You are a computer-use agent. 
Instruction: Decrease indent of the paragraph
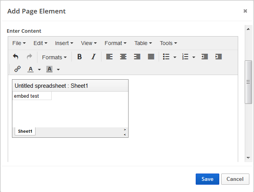205,57
